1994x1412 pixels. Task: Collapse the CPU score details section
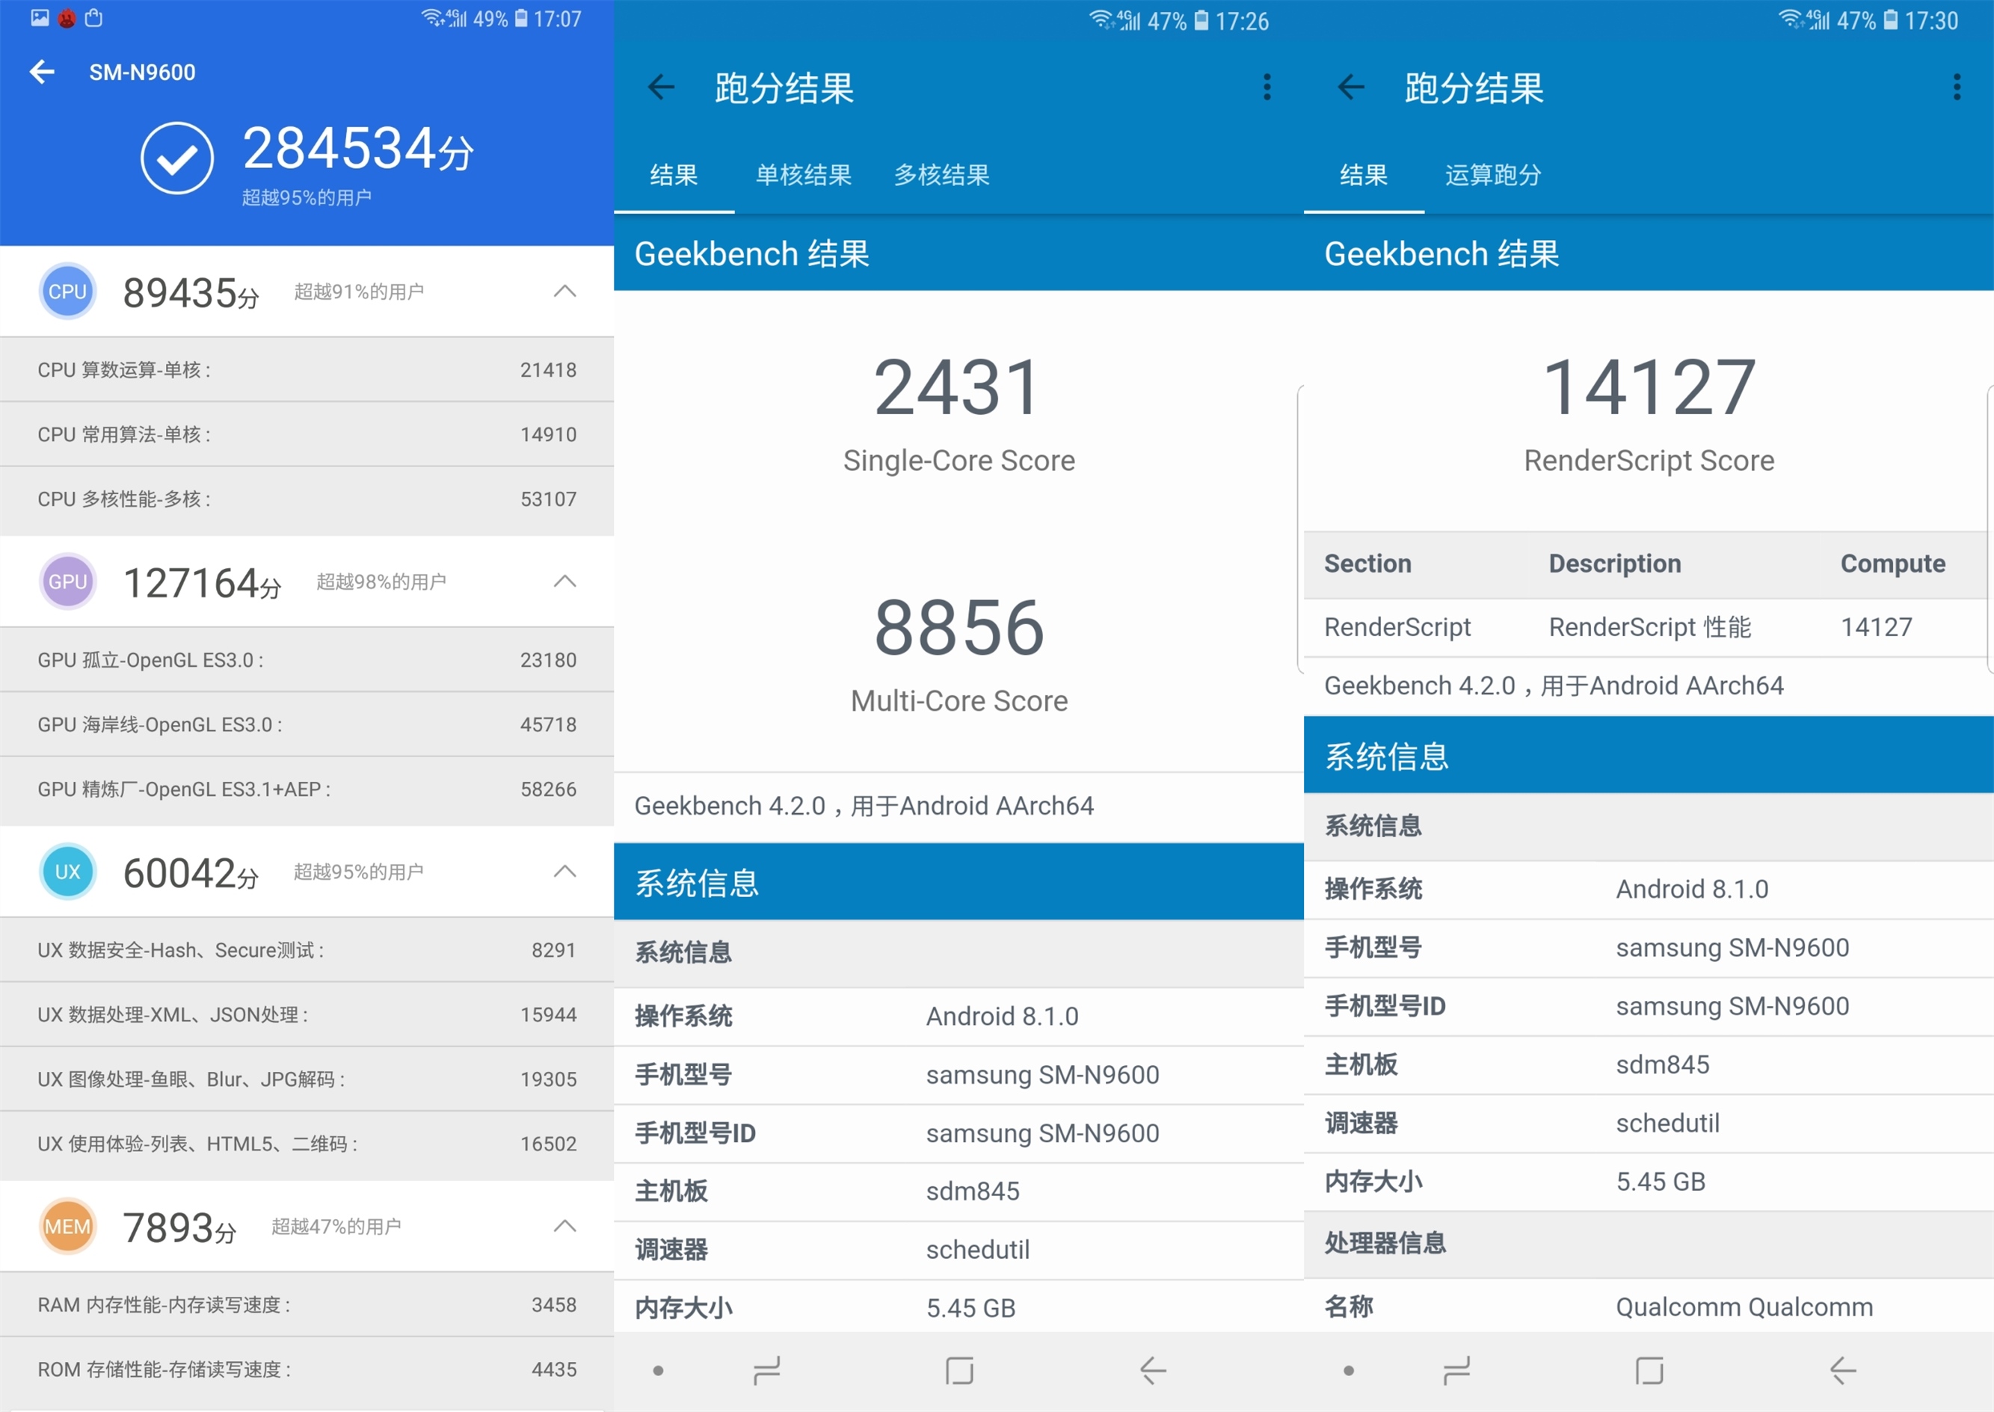tap(566, 292)
